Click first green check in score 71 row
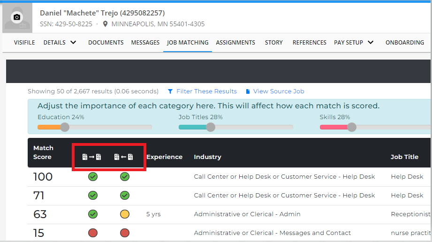Viewport: 432px width, 242px height. (x=93, y=196)
